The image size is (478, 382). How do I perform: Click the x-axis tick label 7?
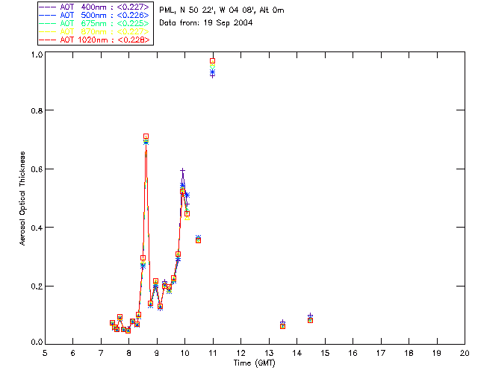point(101,353)
